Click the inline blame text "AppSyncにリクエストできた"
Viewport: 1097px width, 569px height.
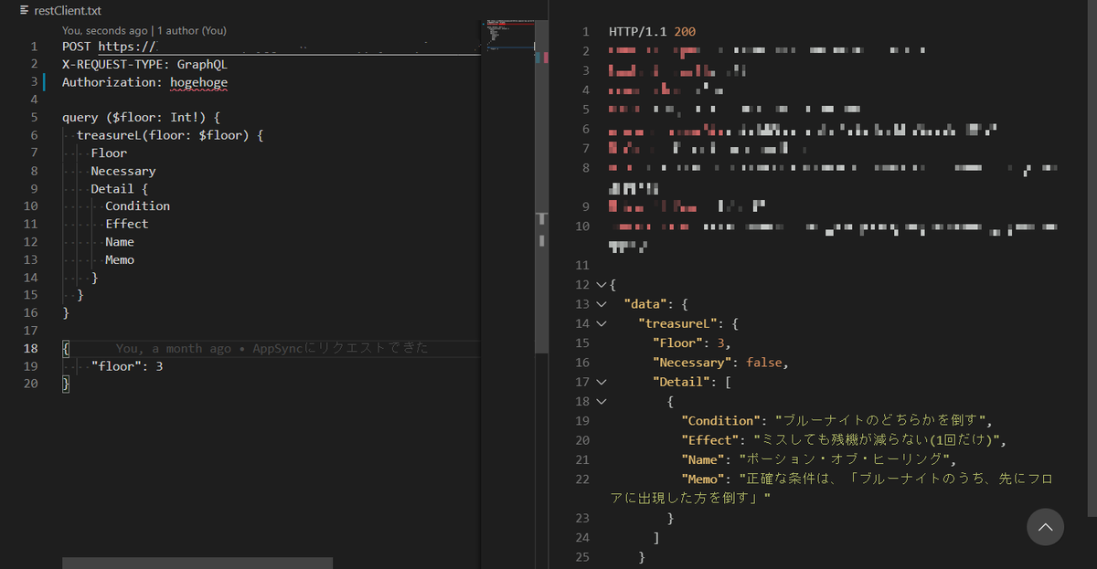(x=340, y=348)
